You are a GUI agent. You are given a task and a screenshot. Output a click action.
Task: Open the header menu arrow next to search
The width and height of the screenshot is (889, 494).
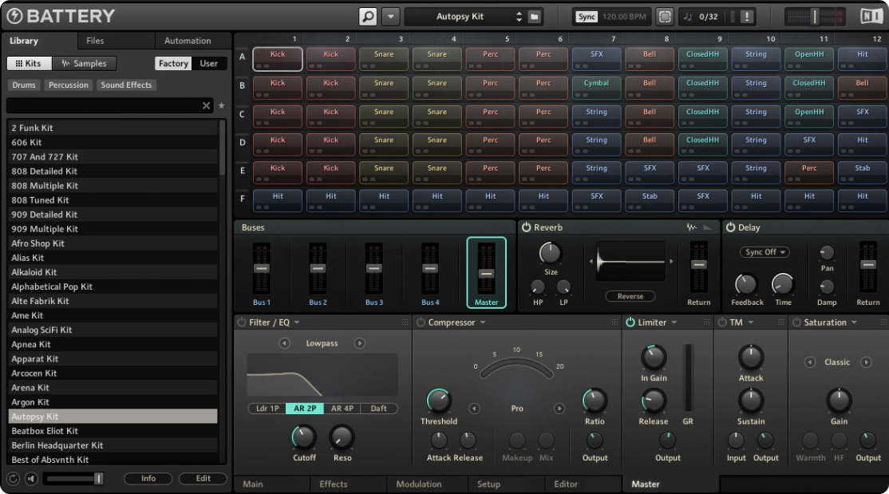(391, 17)
